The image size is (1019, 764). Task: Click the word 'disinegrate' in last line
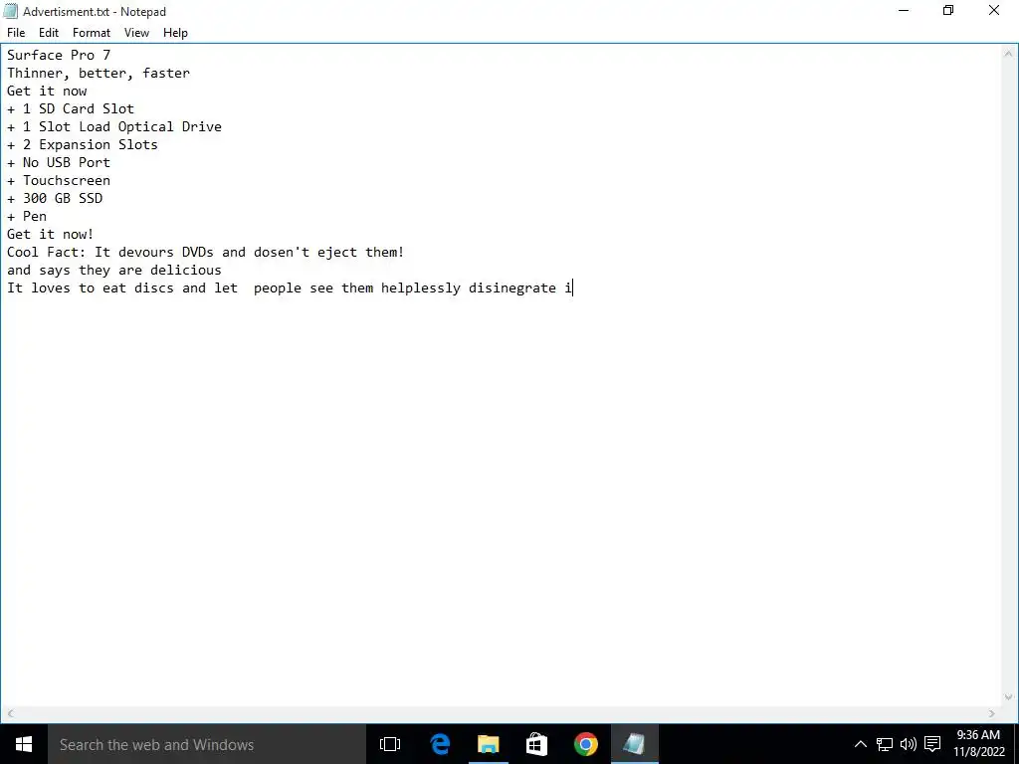point(512,287)
